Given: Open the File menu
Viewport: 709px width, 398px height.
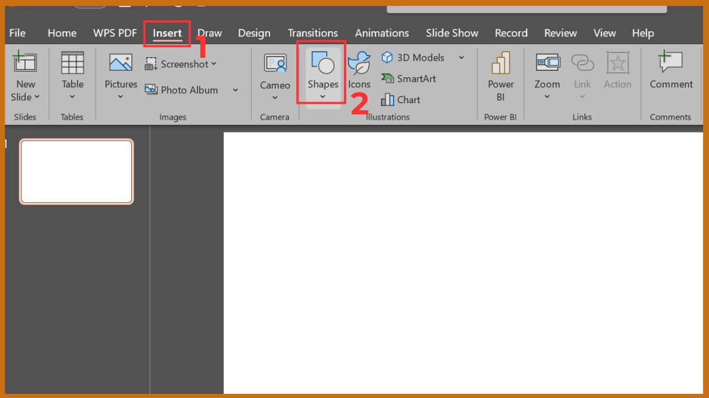Looking at the screenshot, I should point(18,33).
